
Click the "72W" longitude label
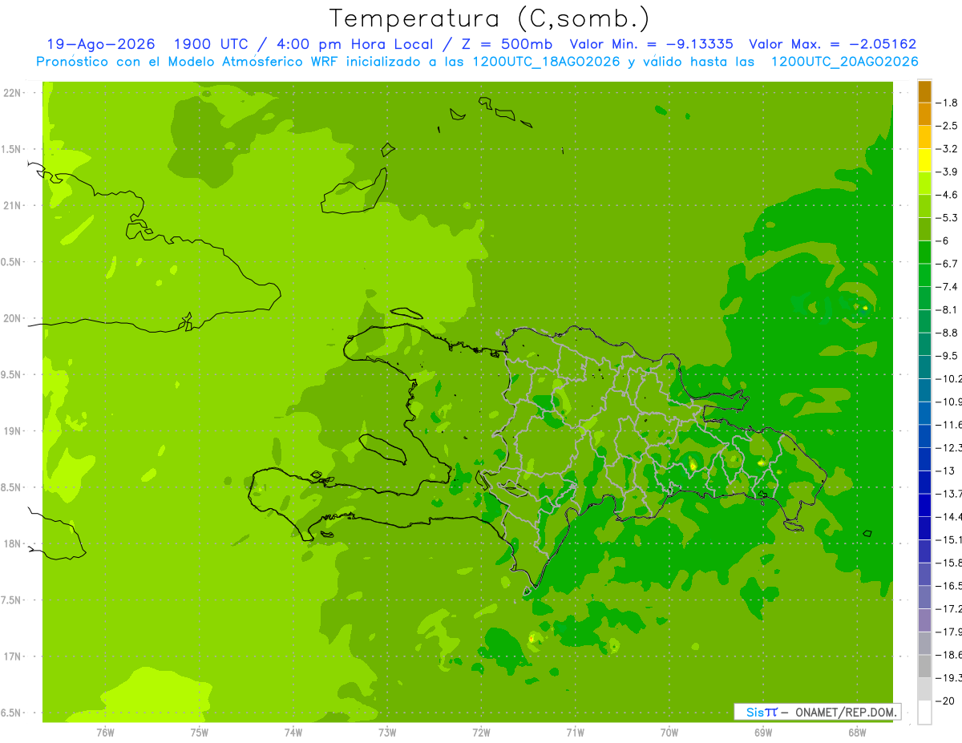point(482,732)
